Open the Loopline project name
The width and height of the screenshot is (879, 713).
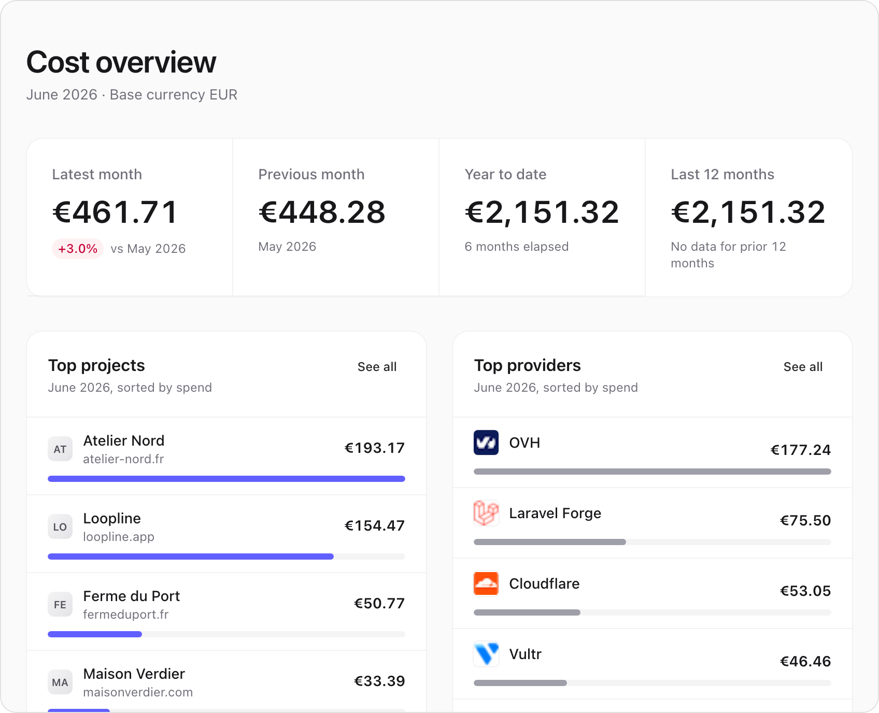click(112, 518)
